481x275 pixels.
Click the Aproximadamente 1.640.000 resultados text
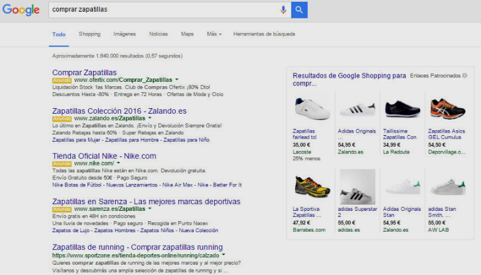click(117, 56)
